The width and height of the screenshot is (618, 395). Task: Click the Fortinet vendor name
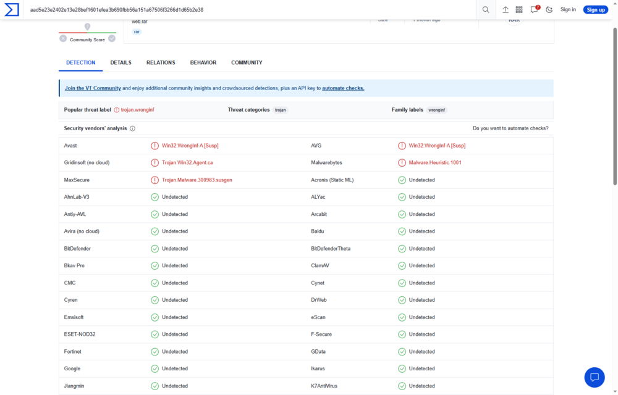click(72, 351)
